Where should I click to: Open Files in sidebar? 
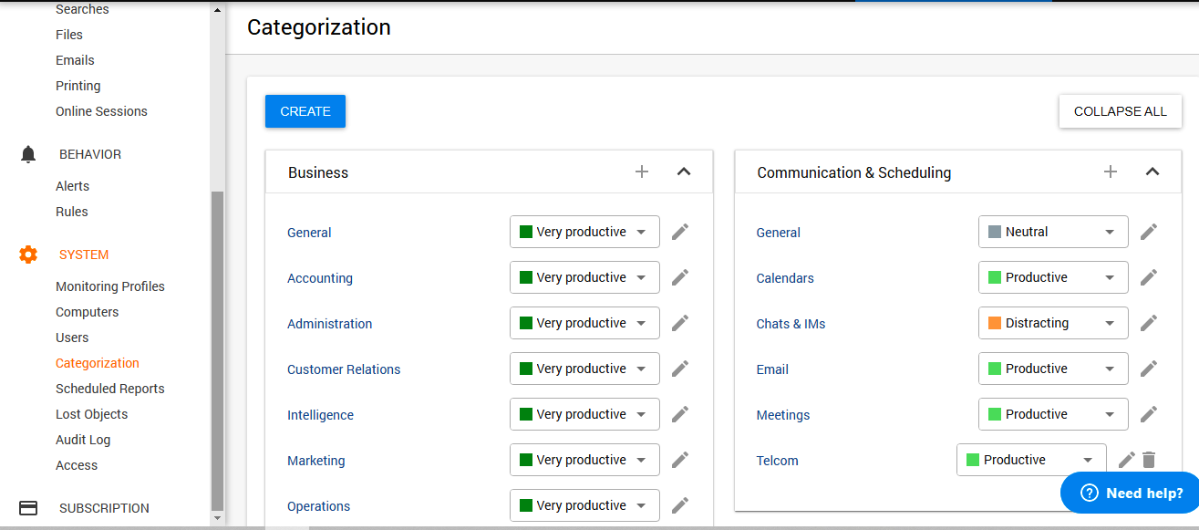69,35
